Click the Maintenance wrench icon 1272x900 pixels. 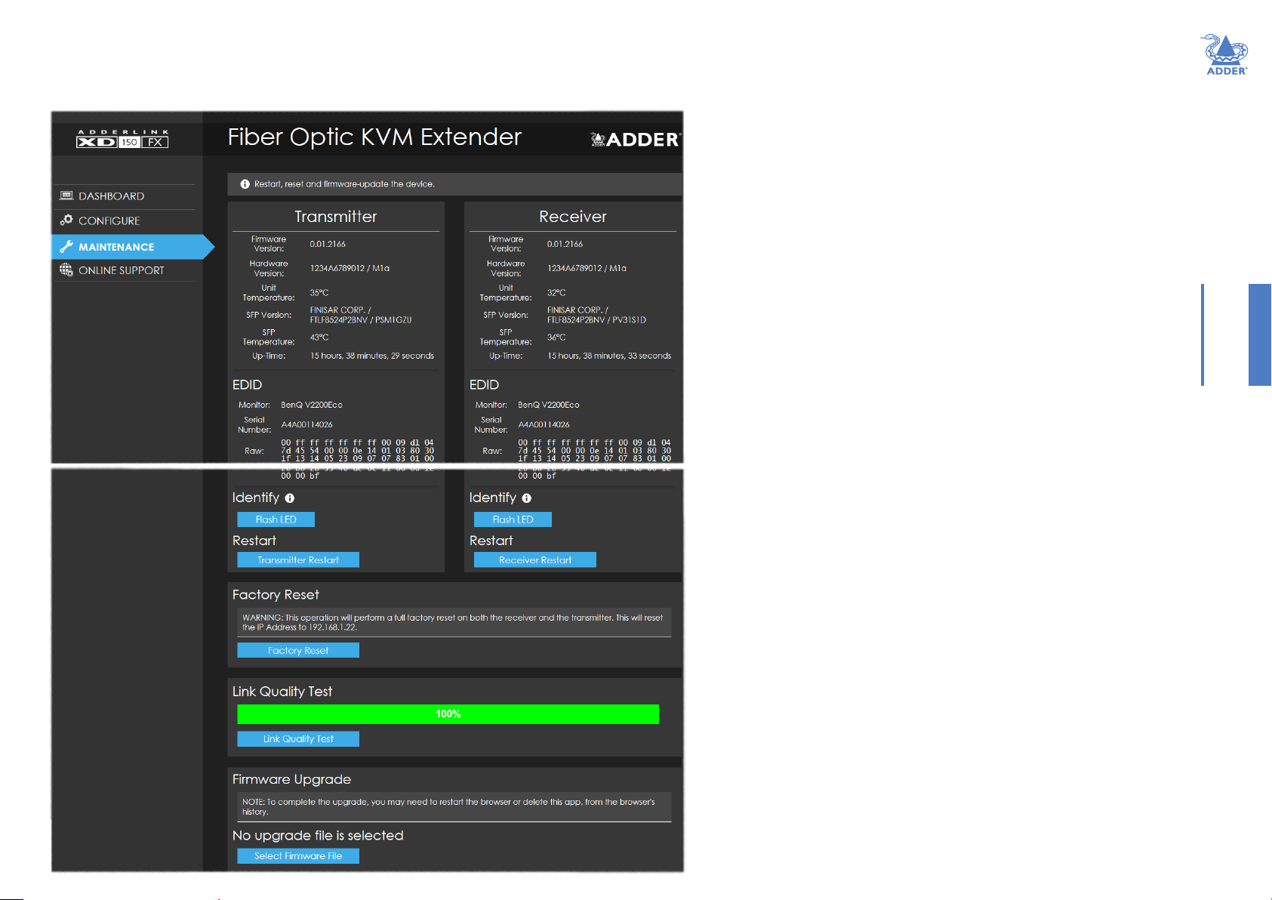coord(66,246)
